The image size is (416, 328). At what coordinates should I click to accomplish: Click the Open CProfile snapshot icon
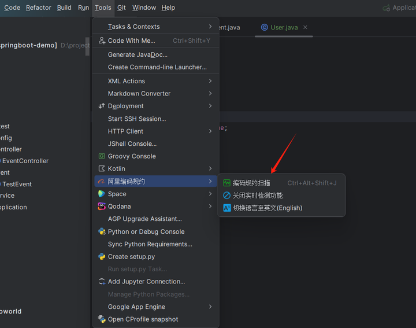click(102, 319)
